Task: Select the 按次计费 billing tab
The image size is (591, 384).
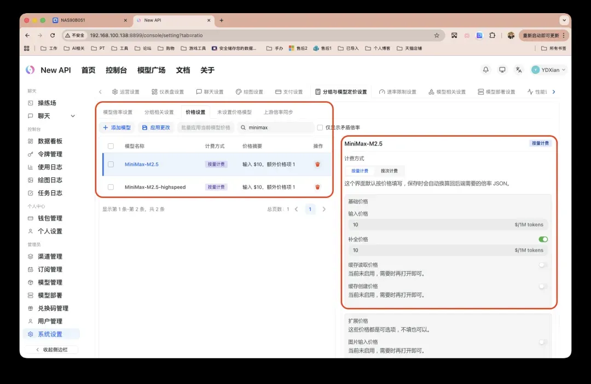Action: click(x=390, y=171)
